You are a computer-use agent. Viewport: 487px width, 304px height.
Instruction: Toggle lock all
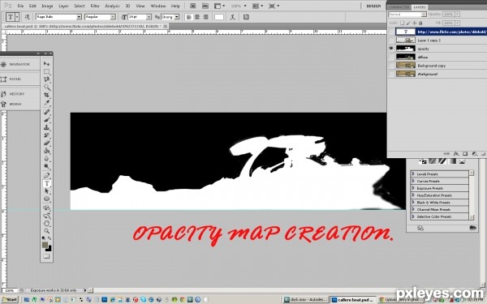click(x=420, y=23)
